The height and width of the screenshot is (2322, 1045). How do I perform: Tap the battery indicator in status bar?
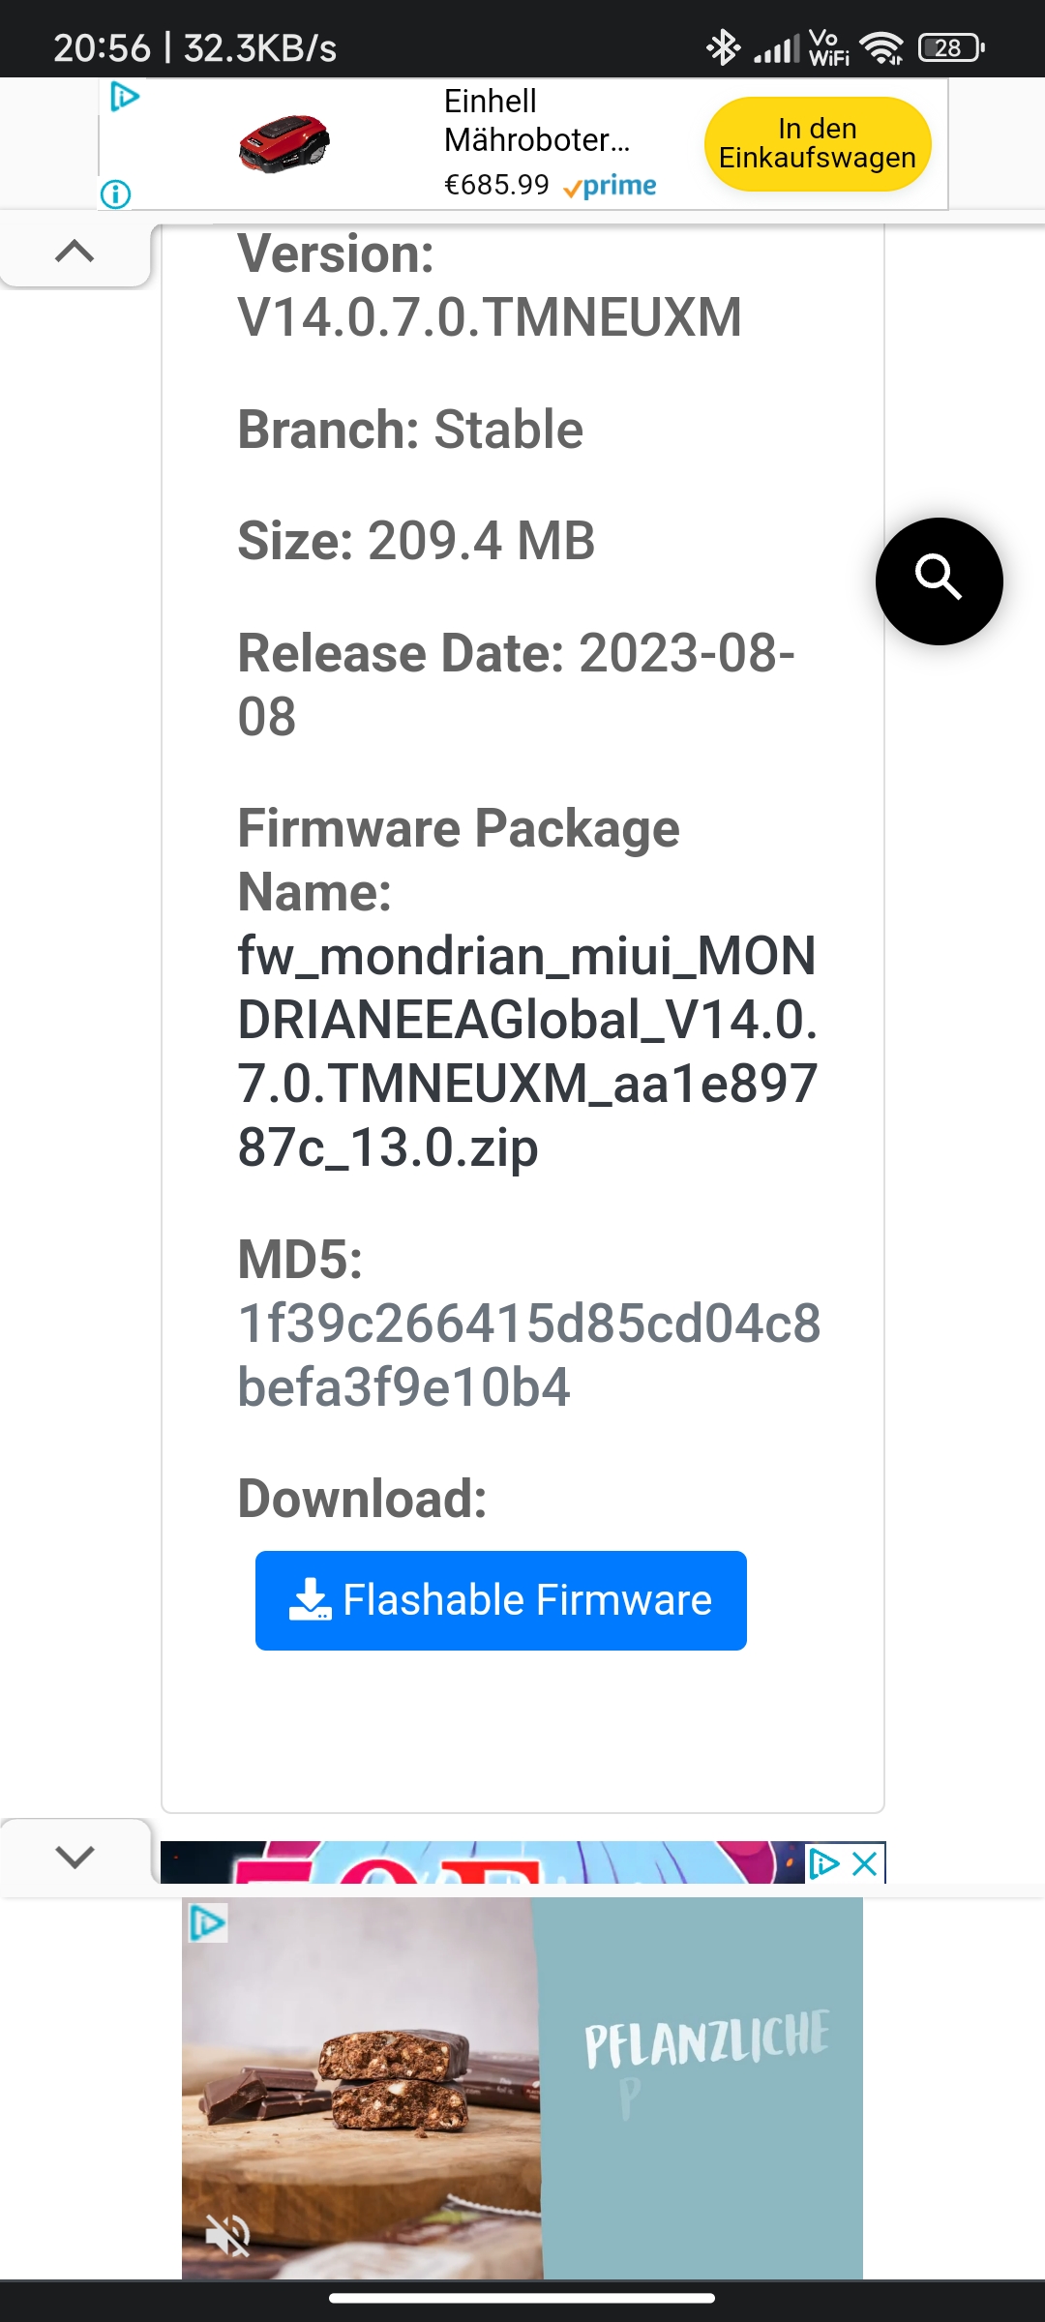[951, 46]
